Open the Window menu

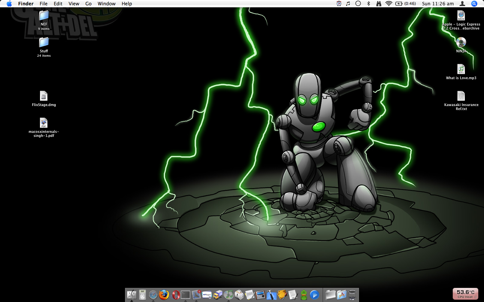[107, 4]
